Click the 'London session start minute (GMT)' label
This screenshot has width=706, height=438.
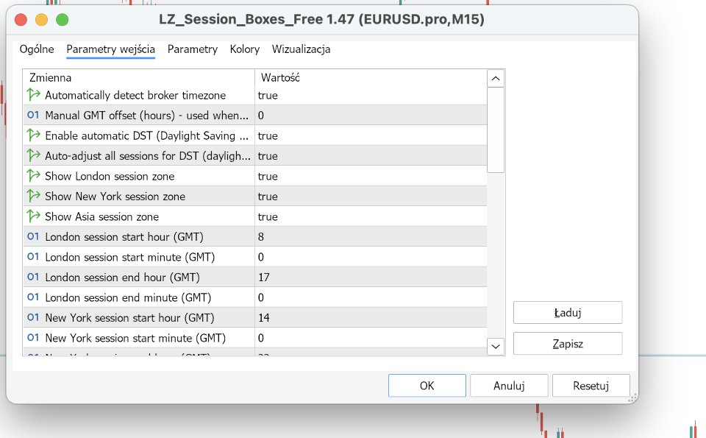pyautogui.click(x=129, y=257)
